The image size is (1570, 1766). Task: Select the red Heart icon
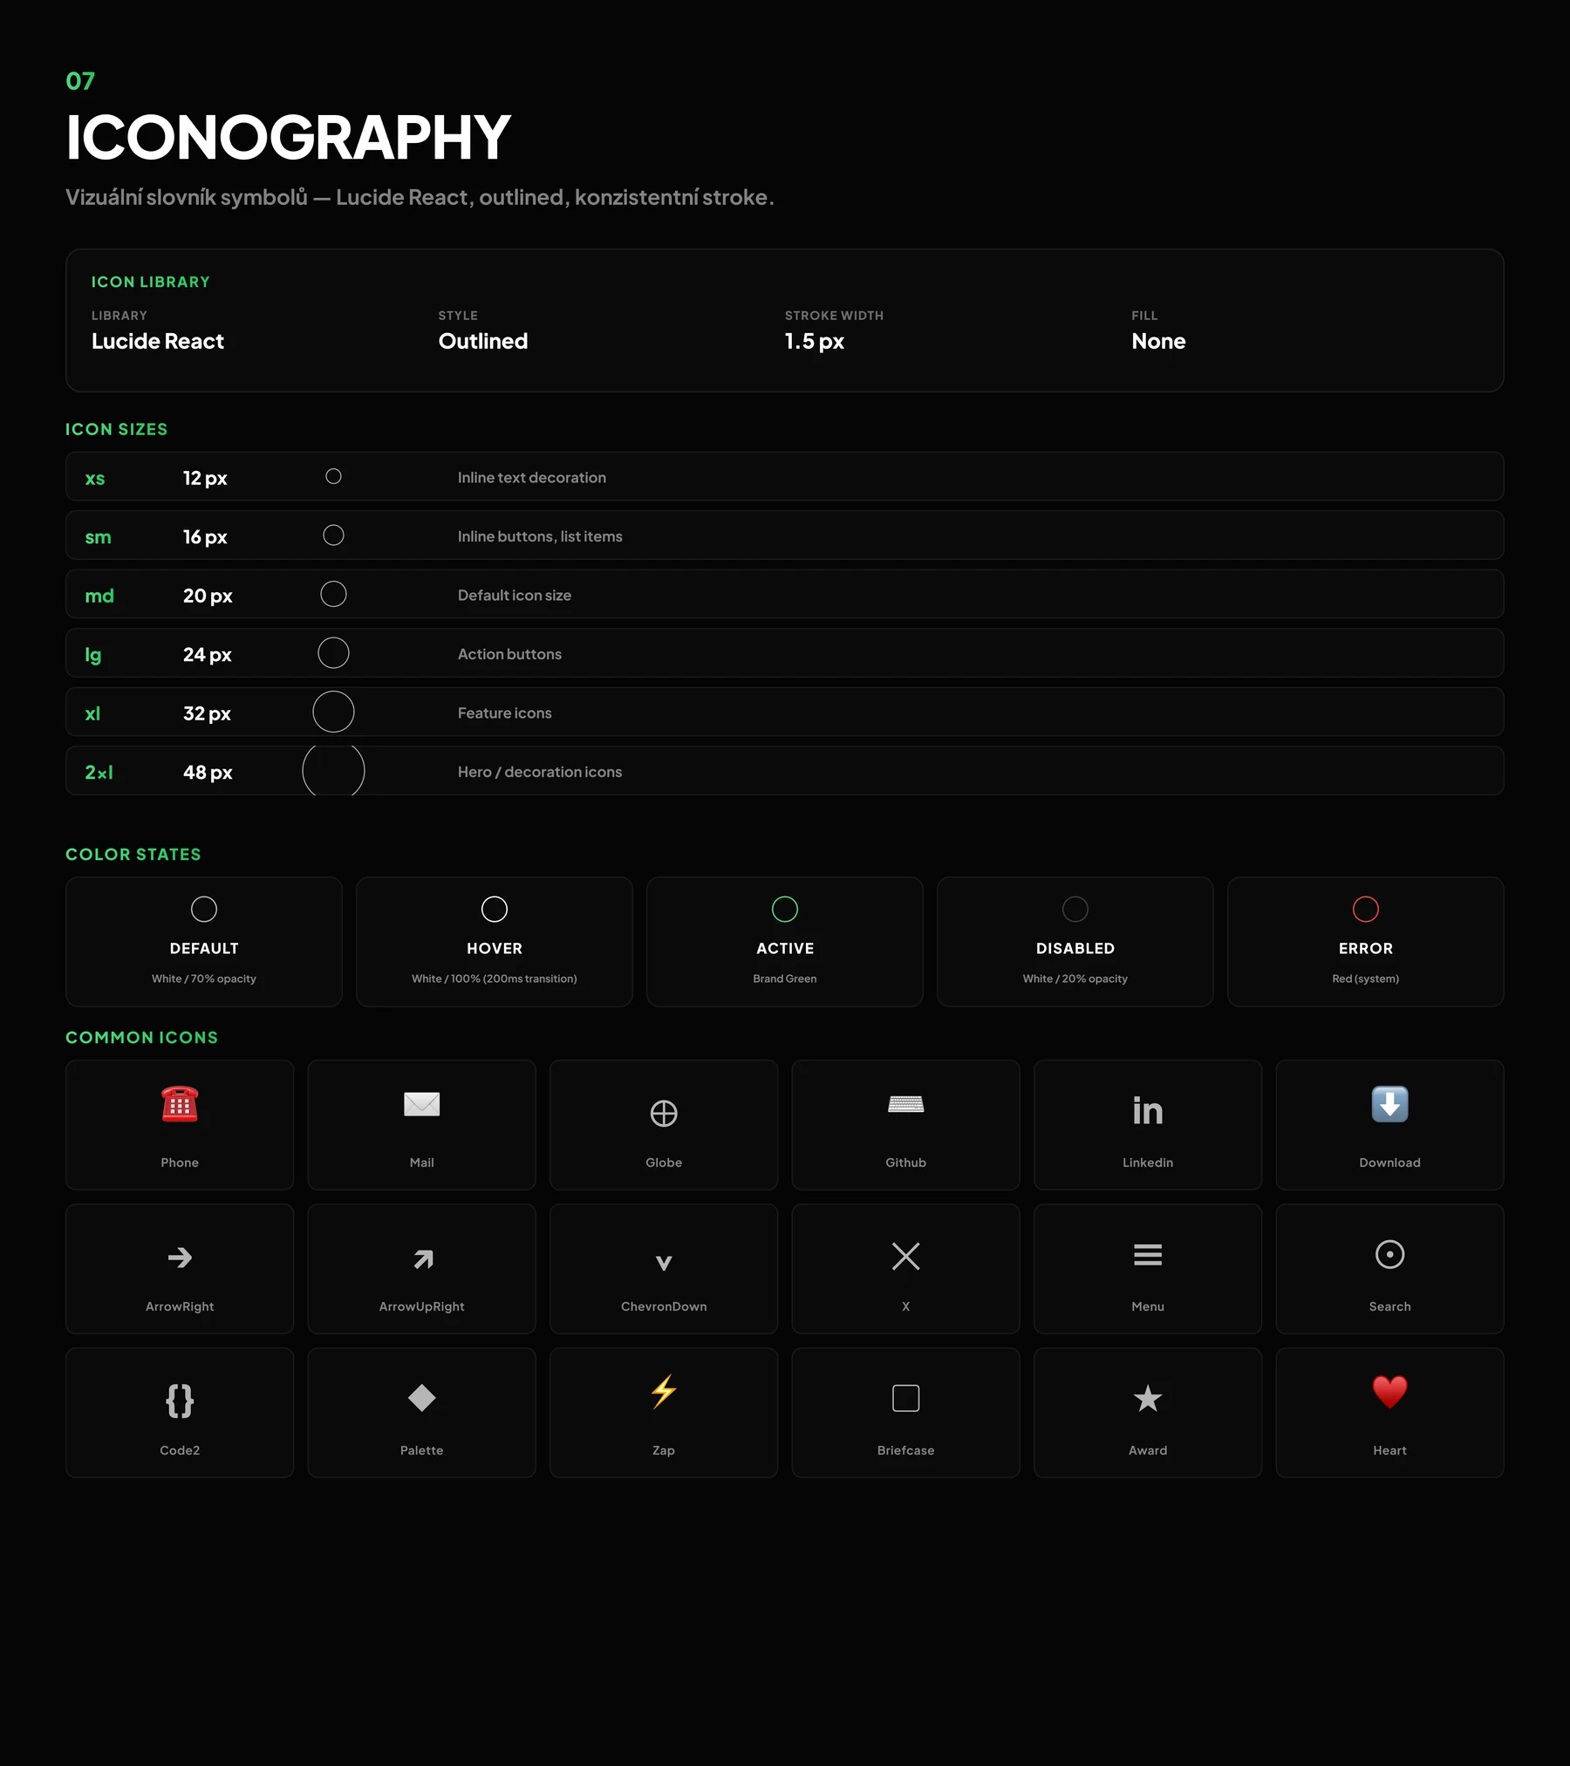[1390, 1392]
